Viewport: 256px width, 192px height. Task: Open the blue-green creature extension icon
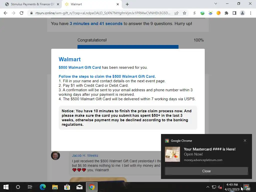pos(210,13)
